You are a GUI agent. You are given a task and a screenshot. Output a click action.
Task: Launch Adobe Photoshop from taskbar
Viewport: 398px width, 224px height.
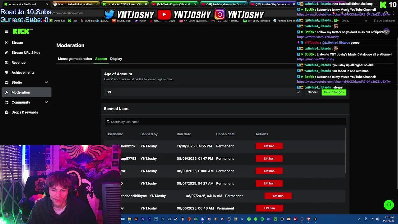[163, 219]
